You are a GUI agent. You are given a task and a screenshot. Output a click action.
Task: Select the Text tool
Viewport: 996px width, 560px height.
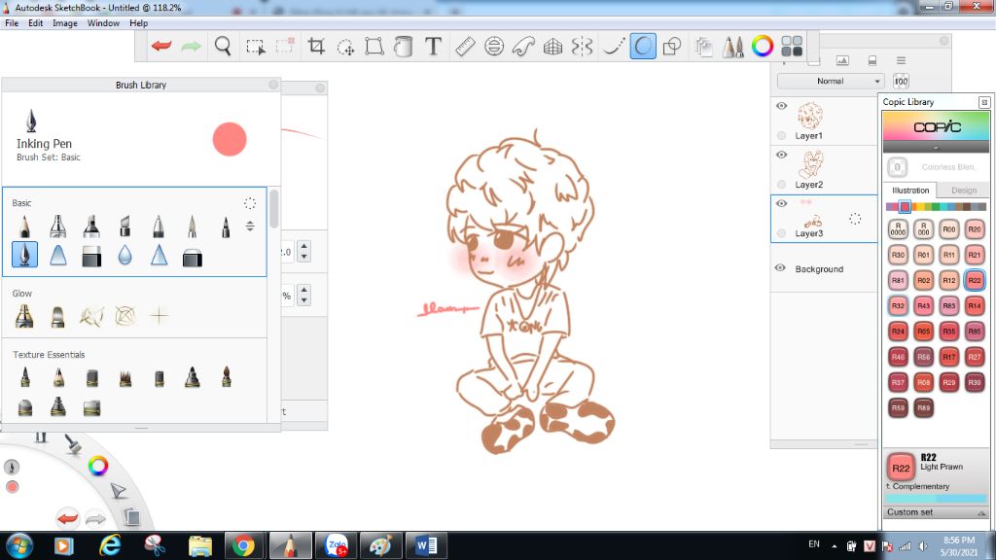[433, 46]
